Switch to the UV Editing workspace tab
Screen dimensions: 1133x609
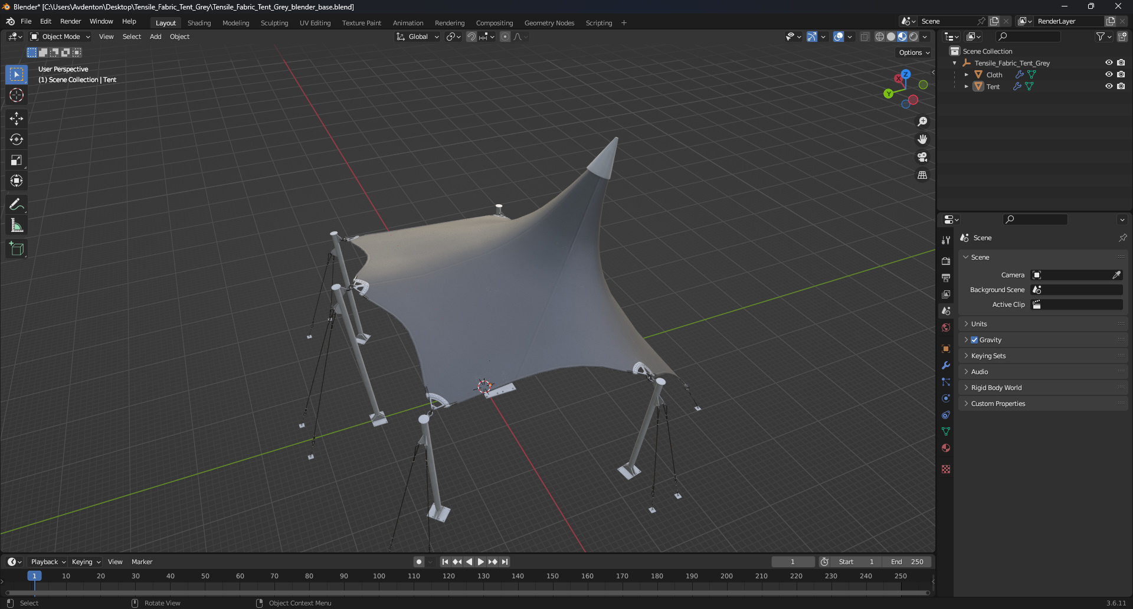click(x=315, y=23)
